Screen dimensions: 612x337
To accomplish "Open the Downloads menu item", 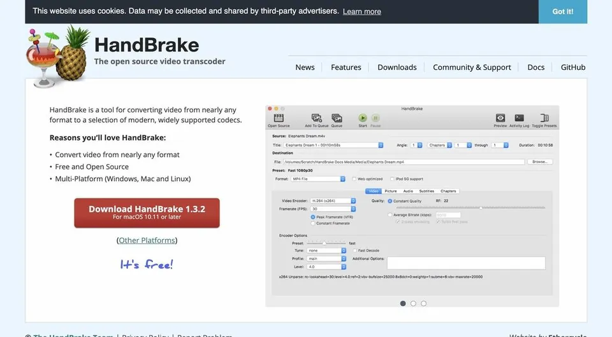I will pyautogui.click(x=397, y=67).
